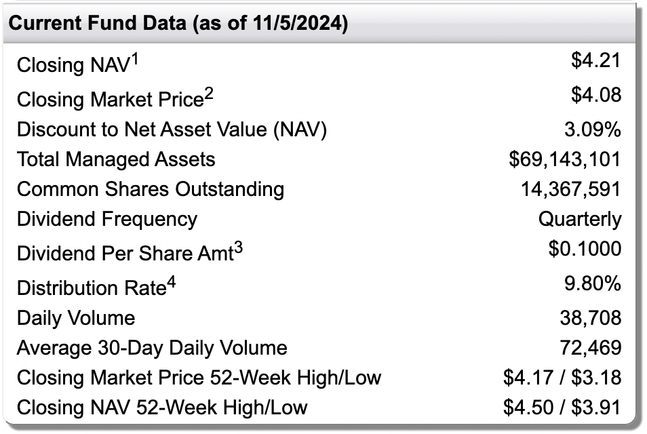The height and width of the screenshot is (434, 647).
Task: Click footnote 2 beside Closing Market Price
Action: click(x=209, y=95)
